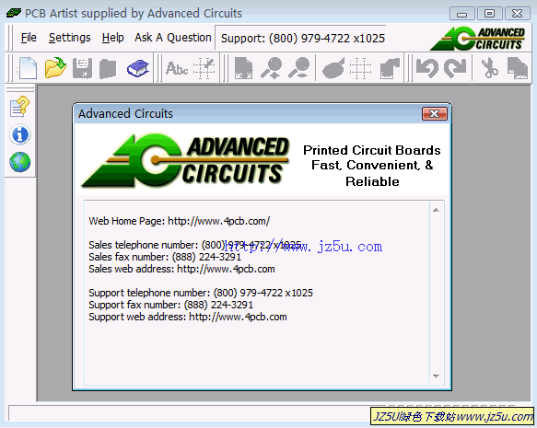This screenshot has height=428, width=537.
Task: Click Support fax number (888) 224-3291 line
Action: coord(171,305)
